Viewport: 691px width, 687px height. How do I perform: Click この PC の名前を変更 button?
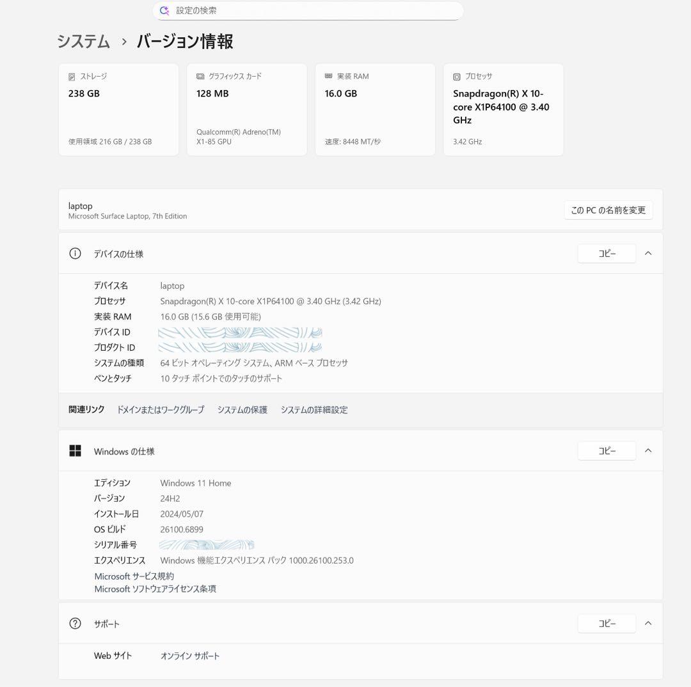point(608,210)
